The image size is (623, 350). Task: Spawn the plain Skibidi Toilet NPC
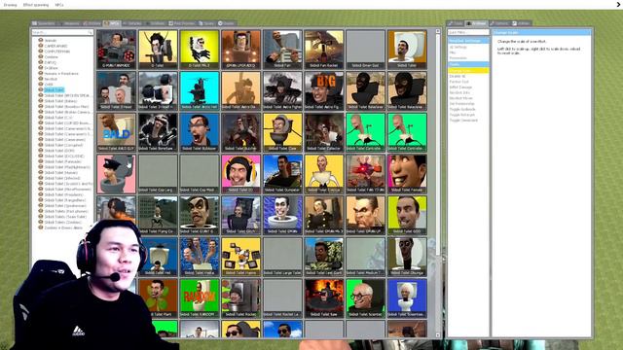(407, 50)
